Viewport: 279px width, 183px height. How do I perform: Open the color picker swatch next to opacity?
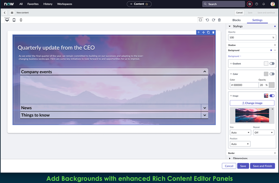(x=272, y=85)
